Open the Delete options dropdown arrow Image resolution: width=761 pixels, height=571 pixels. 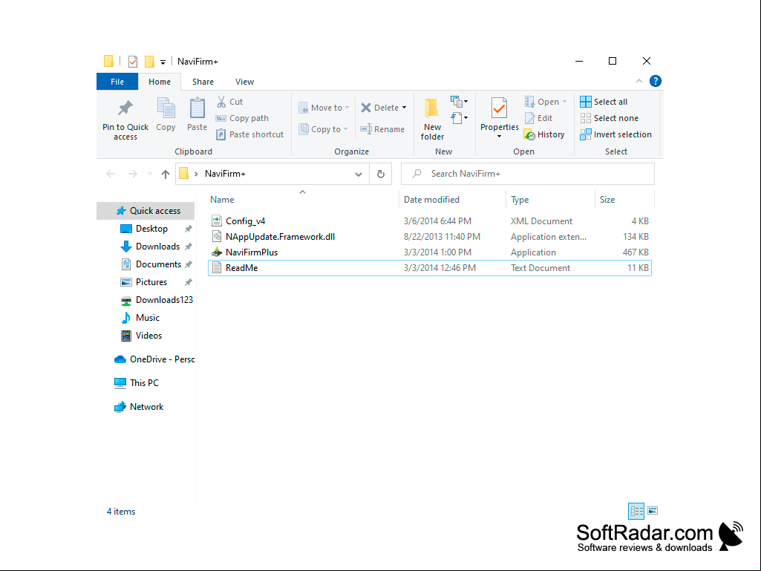405,108
